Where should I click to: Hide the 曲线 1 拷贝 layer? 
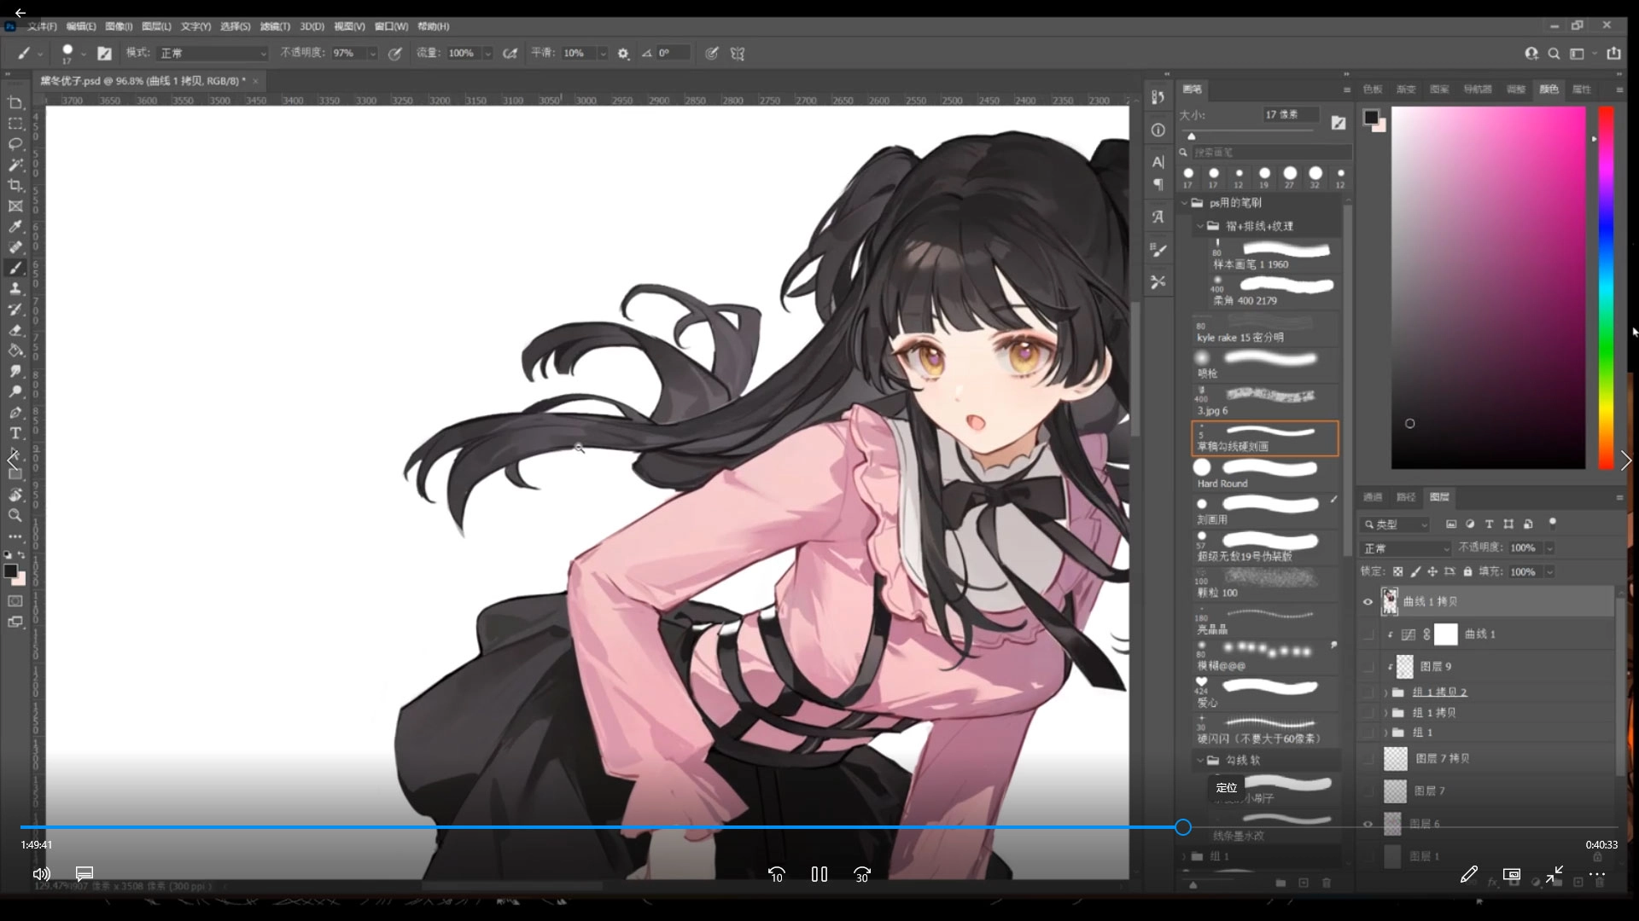[x=1368, y=602]
